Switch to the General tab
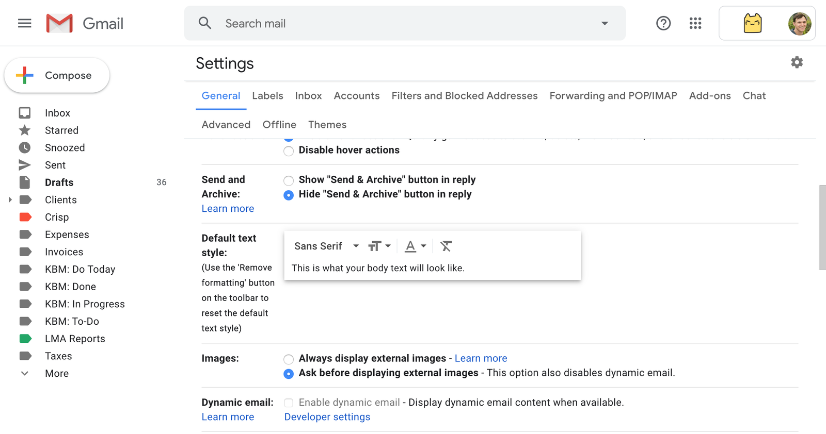 (x=221, y=96)
